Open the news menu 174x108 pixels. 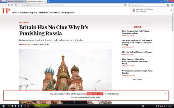pos(15,13)
